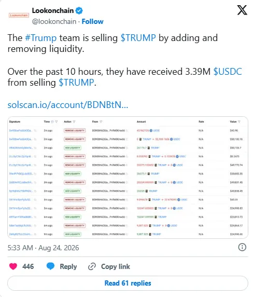This screenshot has width=254, height=297.
Task: Click the @lookonchain handle
Action: click(x=54, y=22)
